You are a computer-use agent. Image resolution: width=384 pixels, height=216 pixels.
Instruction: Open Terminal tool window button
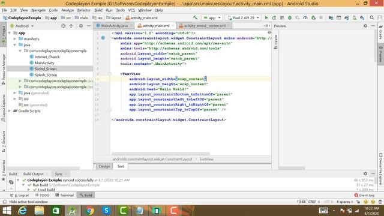pos(65,195)
